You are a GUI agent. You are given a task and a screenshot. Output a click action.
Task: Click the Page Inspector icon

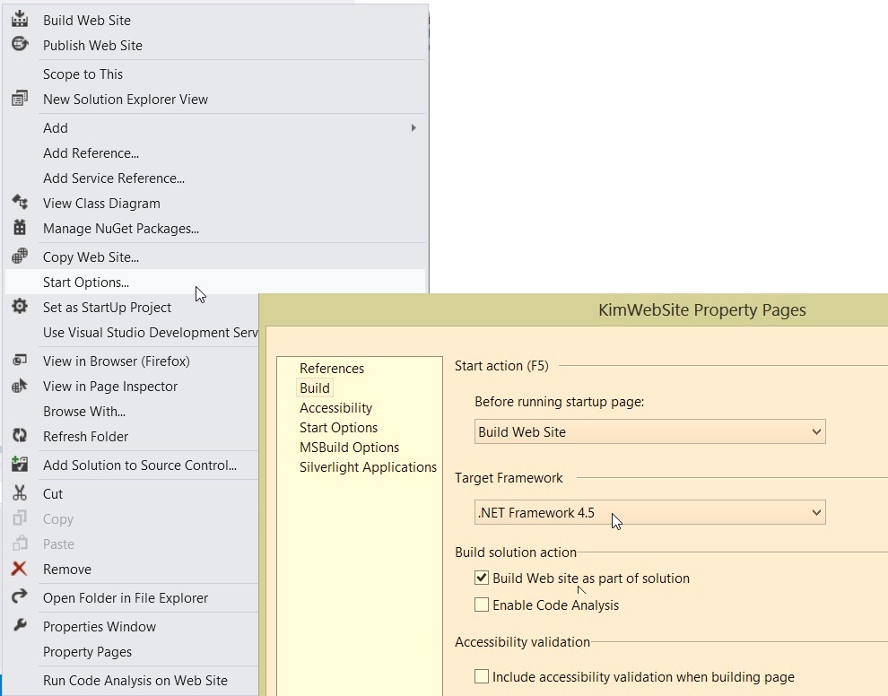coord(20,386)
